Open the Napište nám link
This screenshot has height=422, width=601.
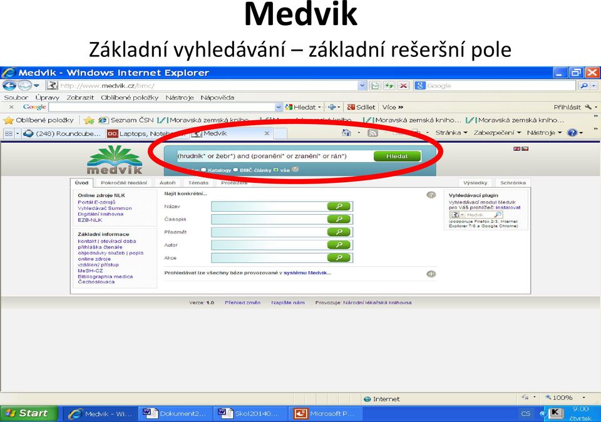point(288,302)
